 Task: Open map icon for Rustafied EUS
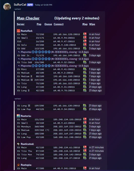click(x=85, y=41)
